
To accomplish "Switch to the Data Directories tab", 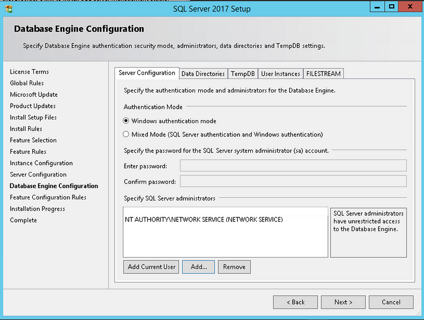I will click(203, 74).
